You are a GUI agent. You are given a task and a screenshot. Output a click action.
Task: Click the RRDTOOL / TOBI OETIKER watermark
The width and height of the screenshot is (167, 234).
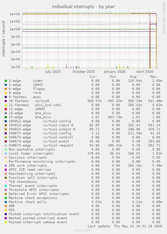[164, 18]
